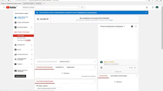
Task: Switch to Основная информация tab
Action: 44,67
